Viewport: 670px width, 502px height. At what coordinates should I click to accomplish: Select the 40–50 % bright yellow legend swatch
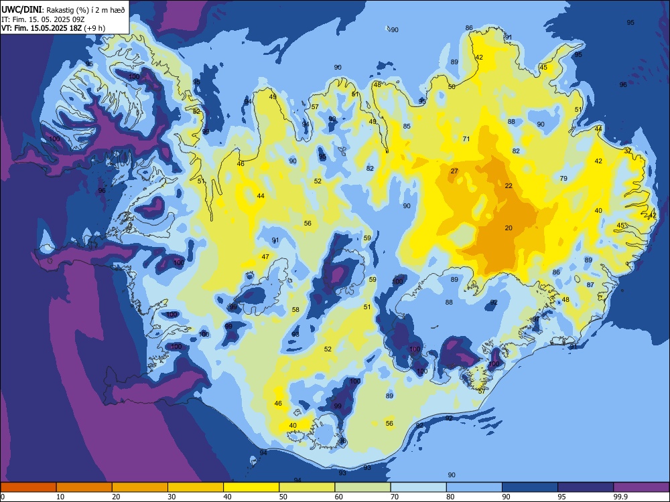251,487
